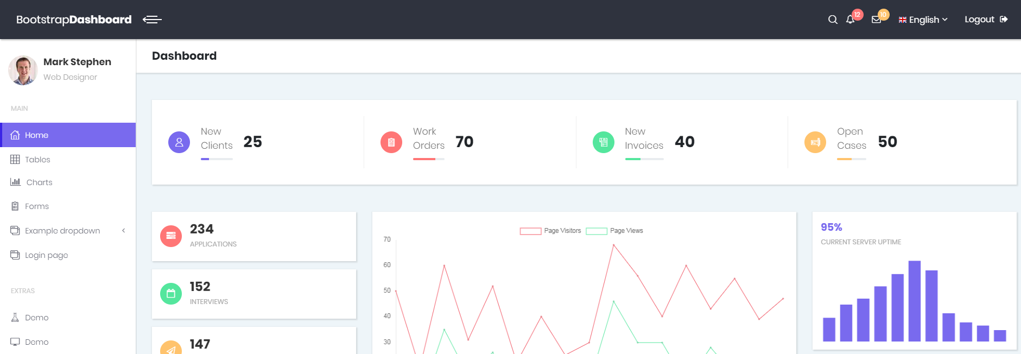Click the Mark Stephen name
1021x354 pixels.
(77, 62)
